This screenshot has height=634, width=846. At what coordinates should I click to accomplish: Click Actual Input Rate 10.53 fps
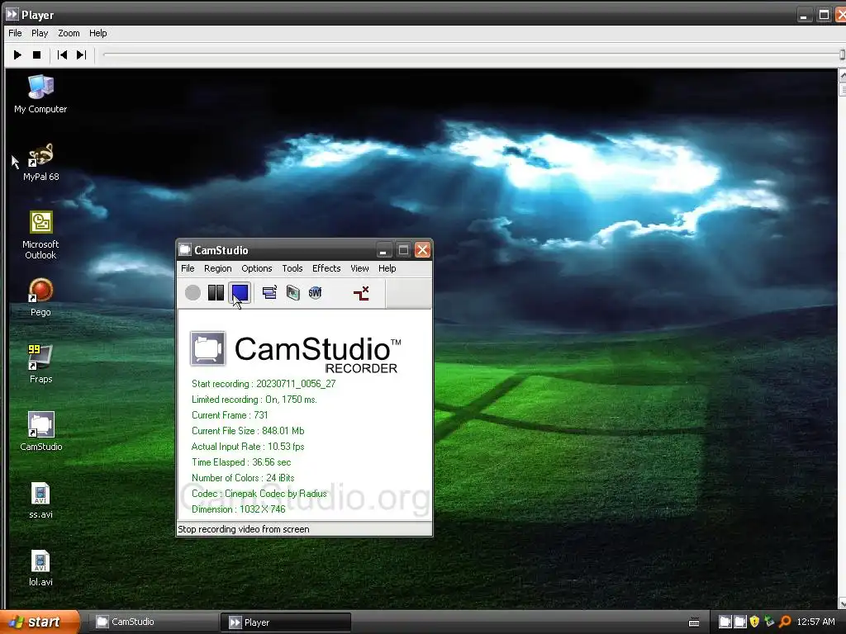pyautogui.click(x=248, y=447)
